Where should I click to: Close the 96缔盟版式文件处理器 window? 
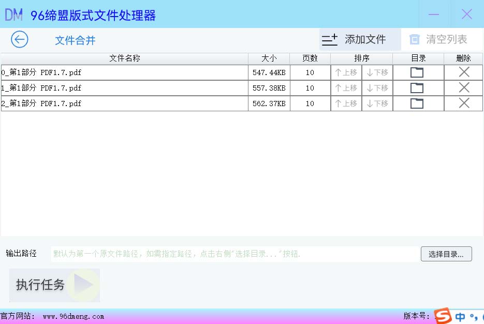point(467,14)
